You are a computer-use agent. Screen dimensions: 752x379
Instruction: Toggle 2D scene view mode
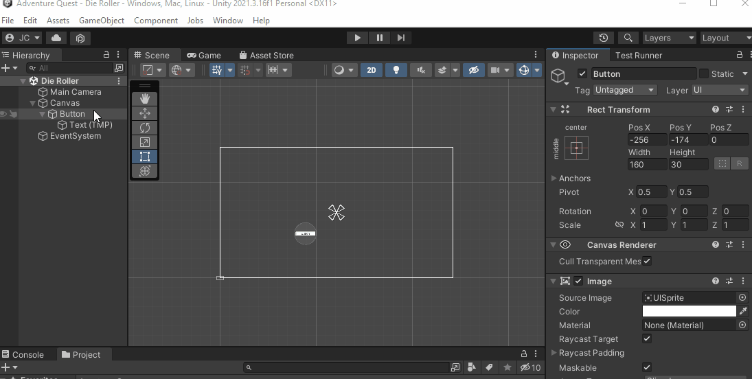[x=372, y=70]
